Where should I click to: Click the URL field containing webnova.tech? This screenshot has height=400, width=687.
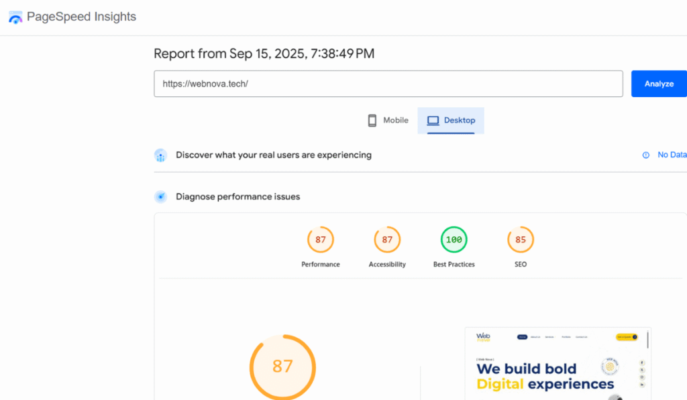(388, 84)
